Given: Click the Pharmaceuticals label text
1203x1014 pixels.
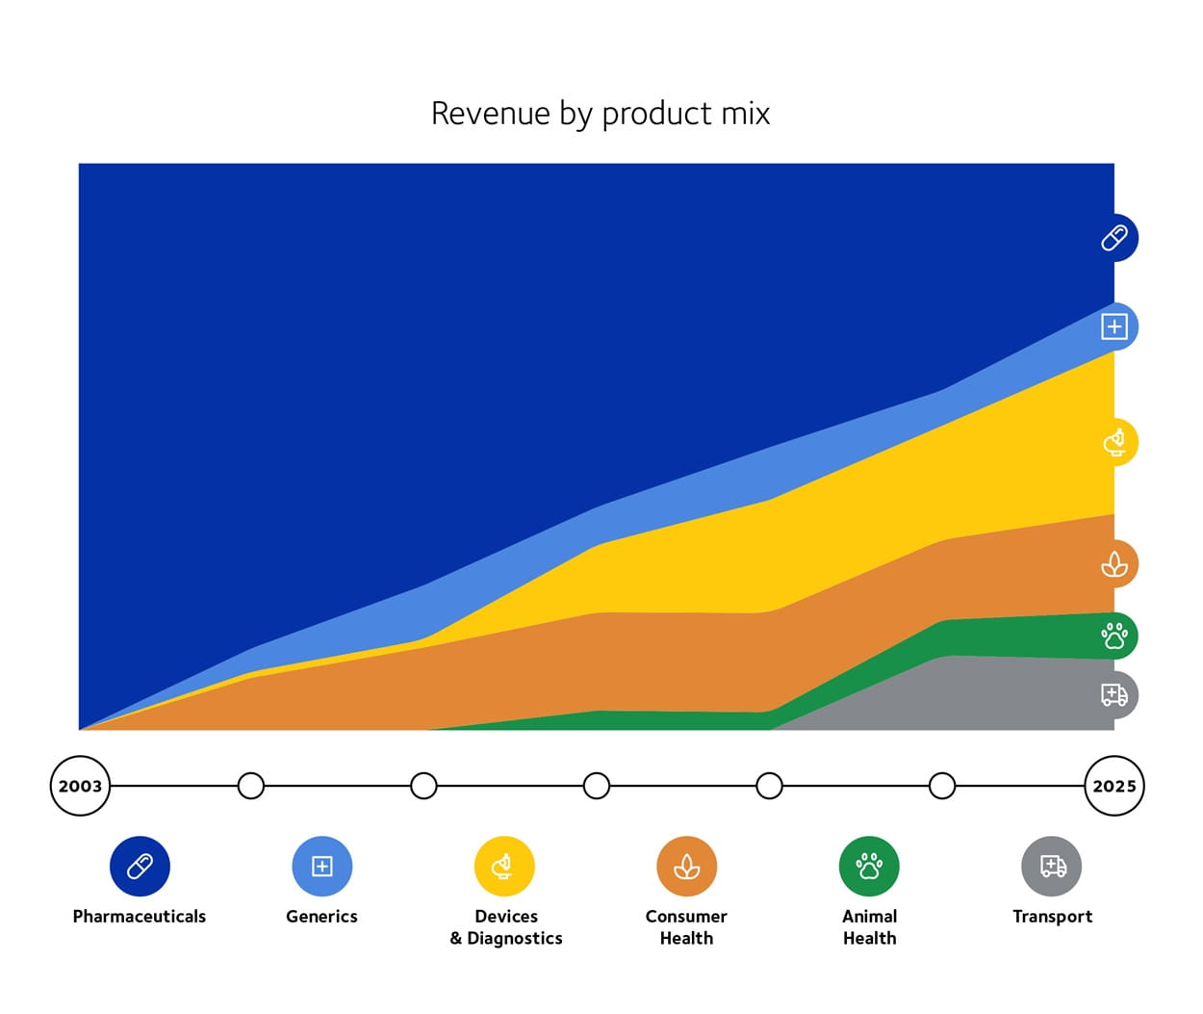Looking at the screenshot, I should (x=139, y=916).
